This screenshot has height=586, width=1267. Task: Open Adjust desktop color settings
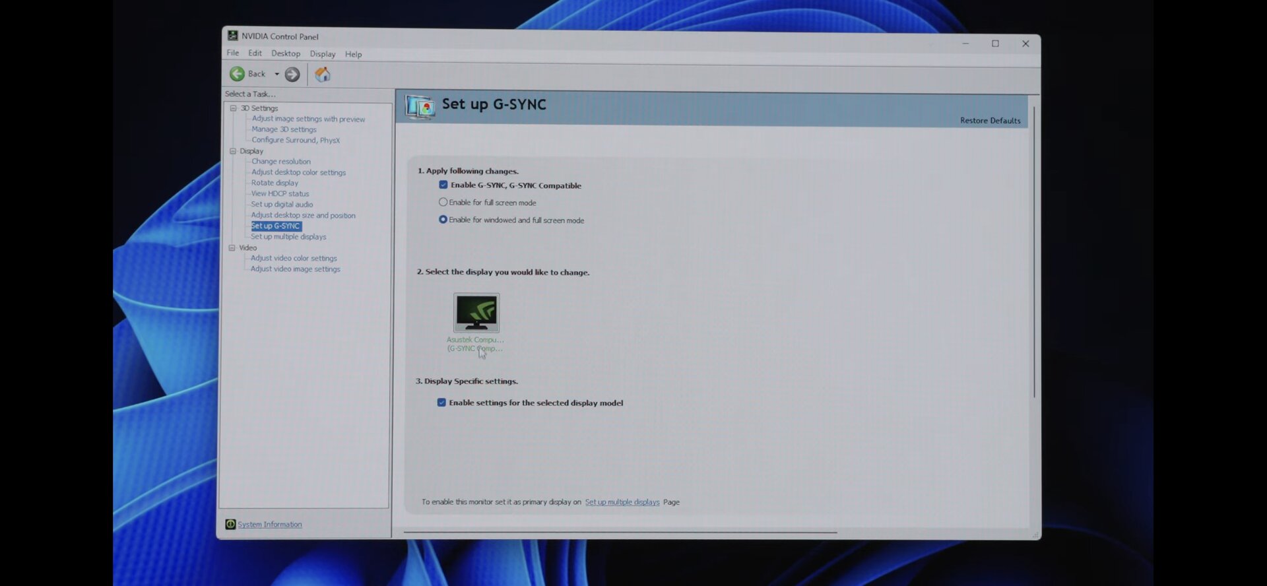pyautogui.click(x=298, y=172)
